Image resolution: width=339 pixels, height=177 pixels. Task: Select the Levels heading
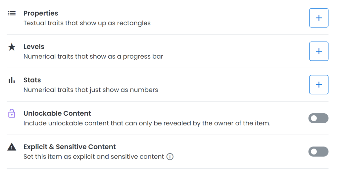pos(34,47)
